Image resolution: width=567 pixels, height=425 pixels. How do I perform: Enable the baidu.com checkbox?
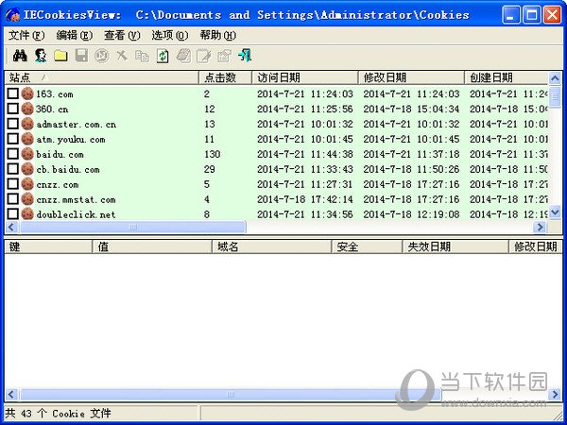(13, 154)
